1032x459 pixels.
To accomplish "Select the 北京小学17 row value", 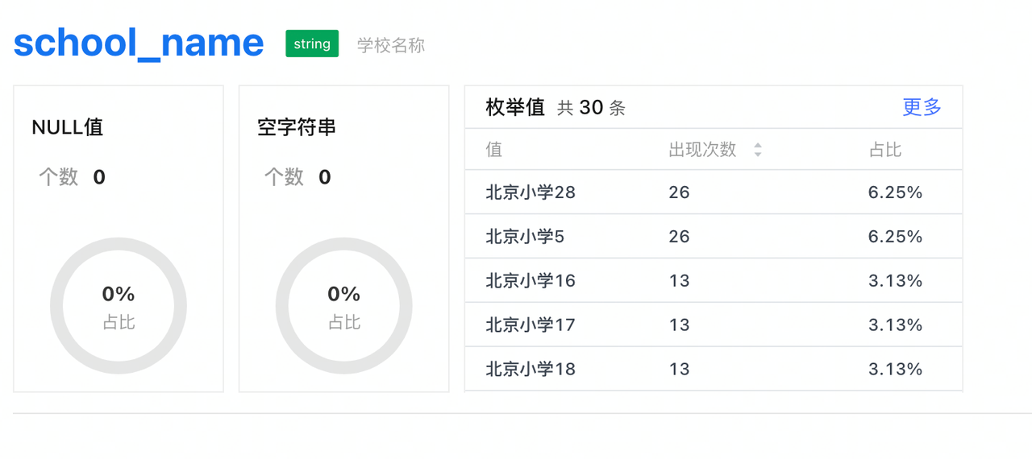I will [531, 325].
